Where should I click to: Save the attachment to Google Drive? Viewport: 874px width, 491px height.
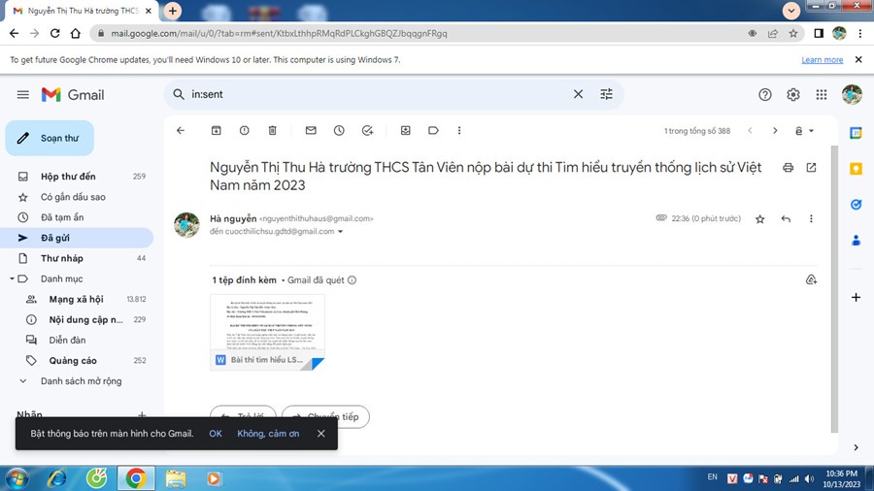[811, 280]
